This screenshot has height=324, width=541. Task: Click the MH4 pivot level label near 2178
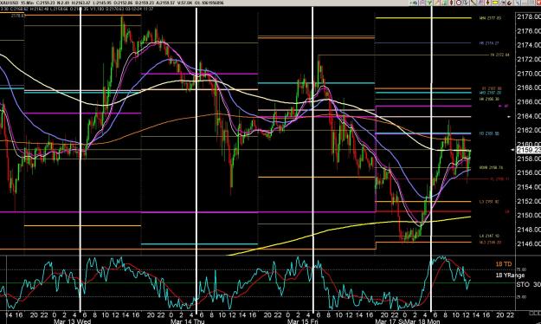tap(490, 18)
